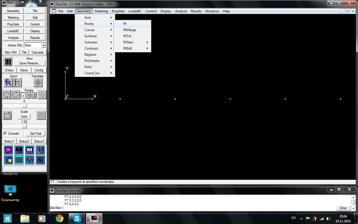Click the chain-link rotate icon
The height and width of the screenshot is (224, 358).
[x=42, y=95]
